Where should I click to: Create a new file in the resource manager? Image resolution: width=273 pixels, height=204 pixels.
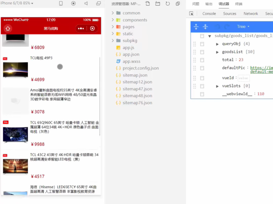(148, 4)
